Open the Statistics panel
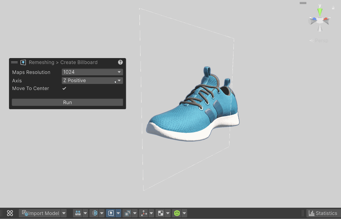341x219 pixels. [x=323, y=213]
